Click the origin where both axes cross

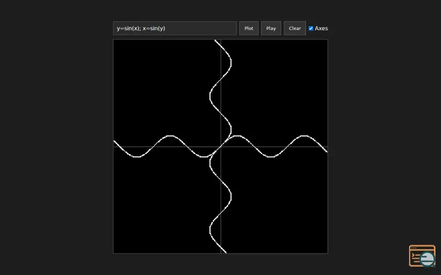tap(221, 146)
